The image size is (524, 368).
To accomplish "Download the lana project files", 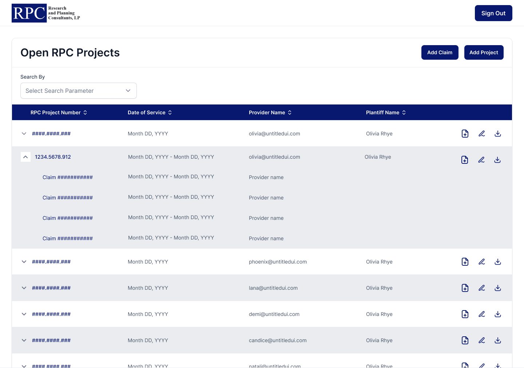I will point(498,288).
